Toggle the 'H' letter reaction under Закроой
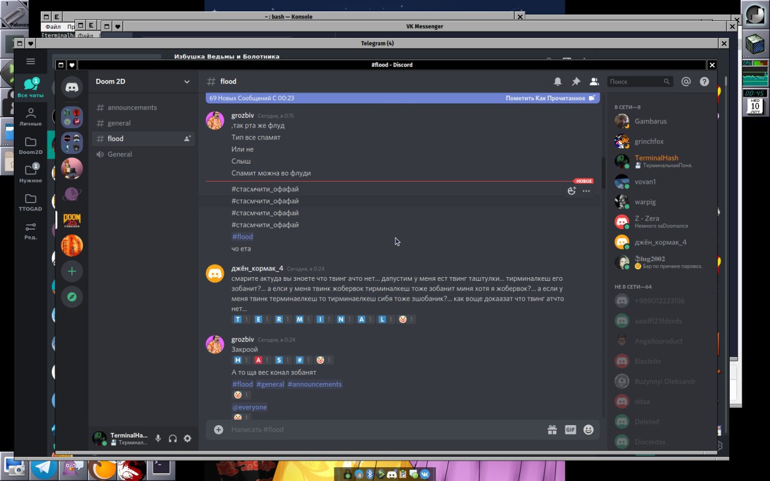This screenshot has height=481, width=770. 241,360
